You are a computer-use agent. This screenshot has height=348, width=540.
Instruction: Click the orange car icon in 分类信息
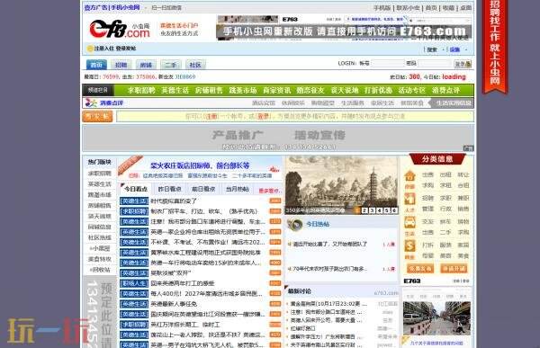[409, 223]
